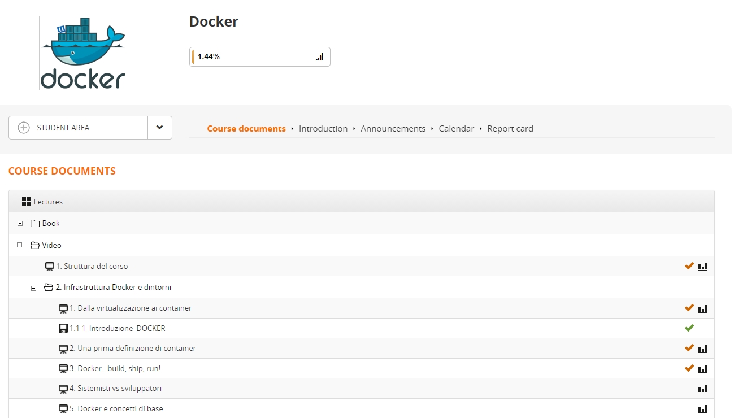Click the Lectures grid icon

pyautogui.click(x=26, y=202)
